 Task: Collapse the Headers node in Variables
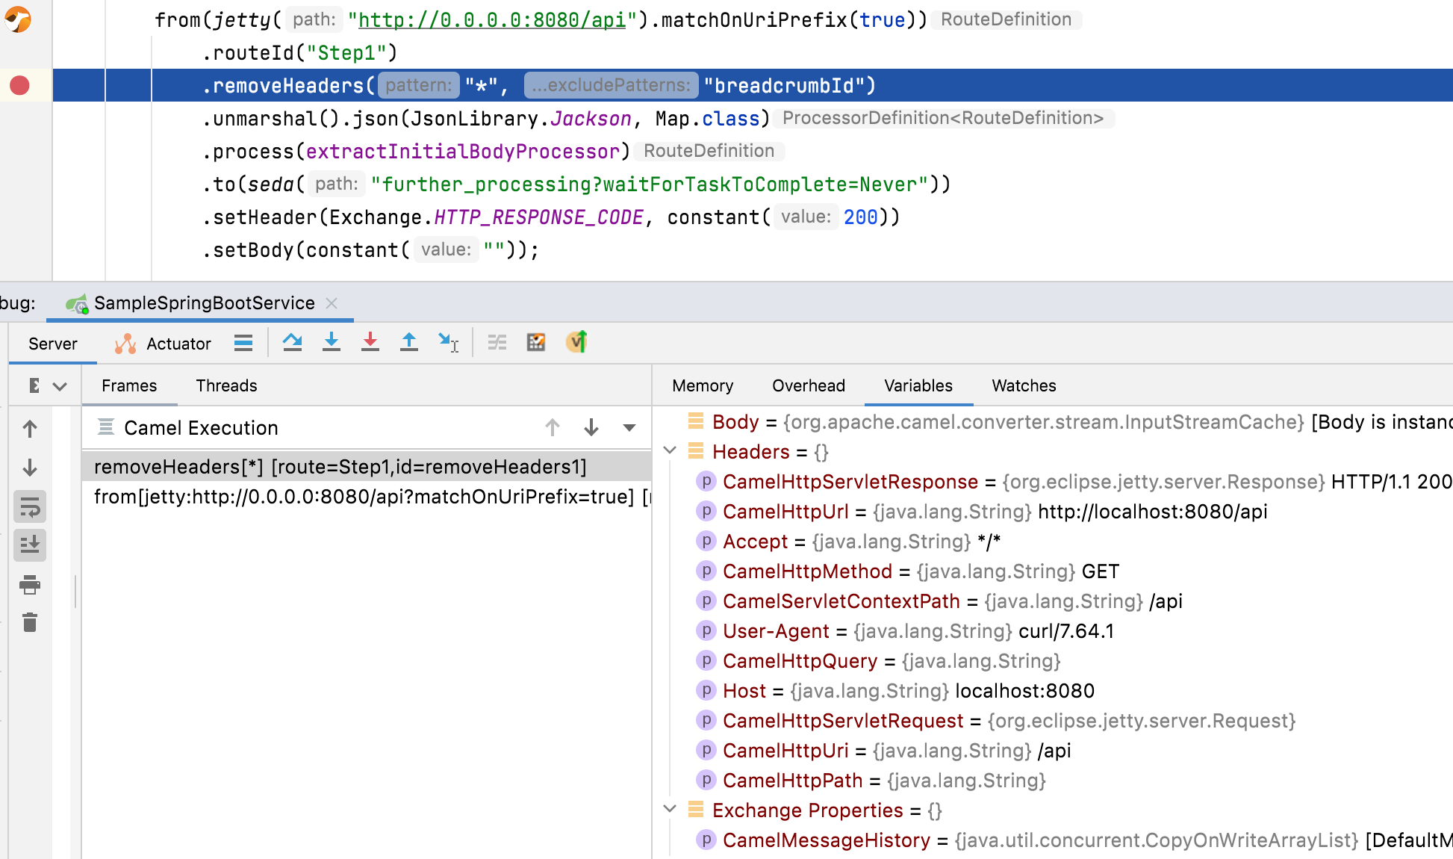670,451
